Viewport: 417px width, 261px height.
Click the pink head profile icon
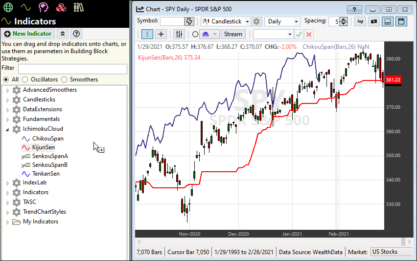pos(43,7)
